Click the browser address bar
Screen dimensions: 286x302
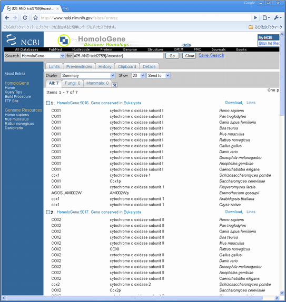[x=145, y=18]
